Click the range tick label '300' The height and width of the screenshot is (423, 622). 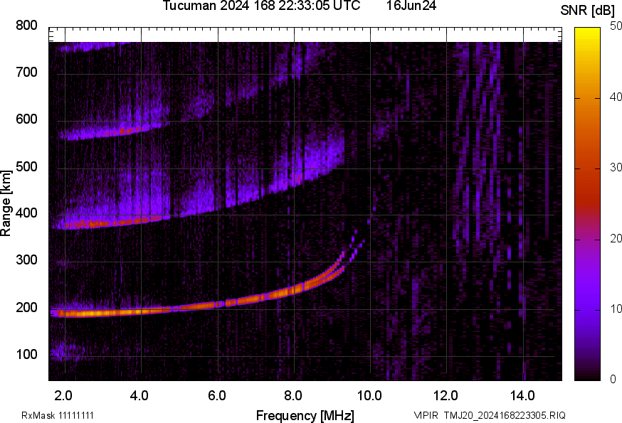(26, 260)
